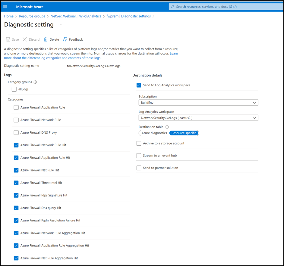Go to Resource groups breadcrumb
The height and width of the screenshot is (266, 284).
32,16
